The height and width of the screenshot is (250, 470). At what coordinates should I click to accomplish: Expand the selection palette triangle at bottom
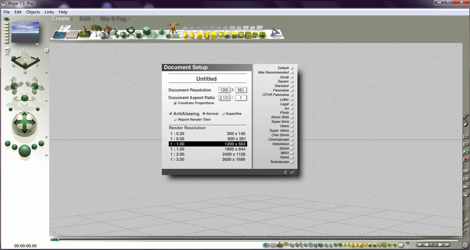pyautogui.click(x=407, y=243)
